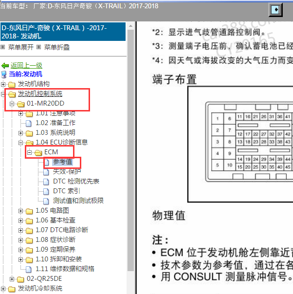The image size is (293, 294).
Task: Open 02-QR25DE tree item
Action: pos(44,279)
